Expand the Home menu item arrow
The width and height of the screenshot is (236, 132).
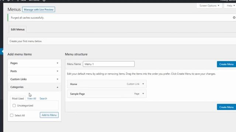pos(143,84)
